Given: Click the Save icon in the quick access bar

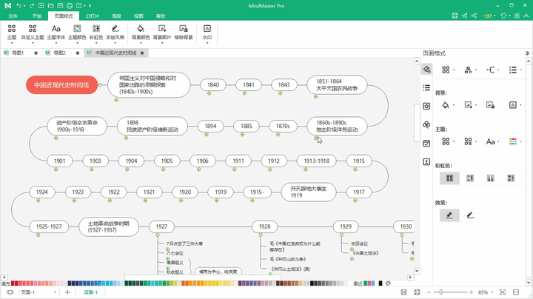Looking at the screenshot, I should [x=60, y=6].
